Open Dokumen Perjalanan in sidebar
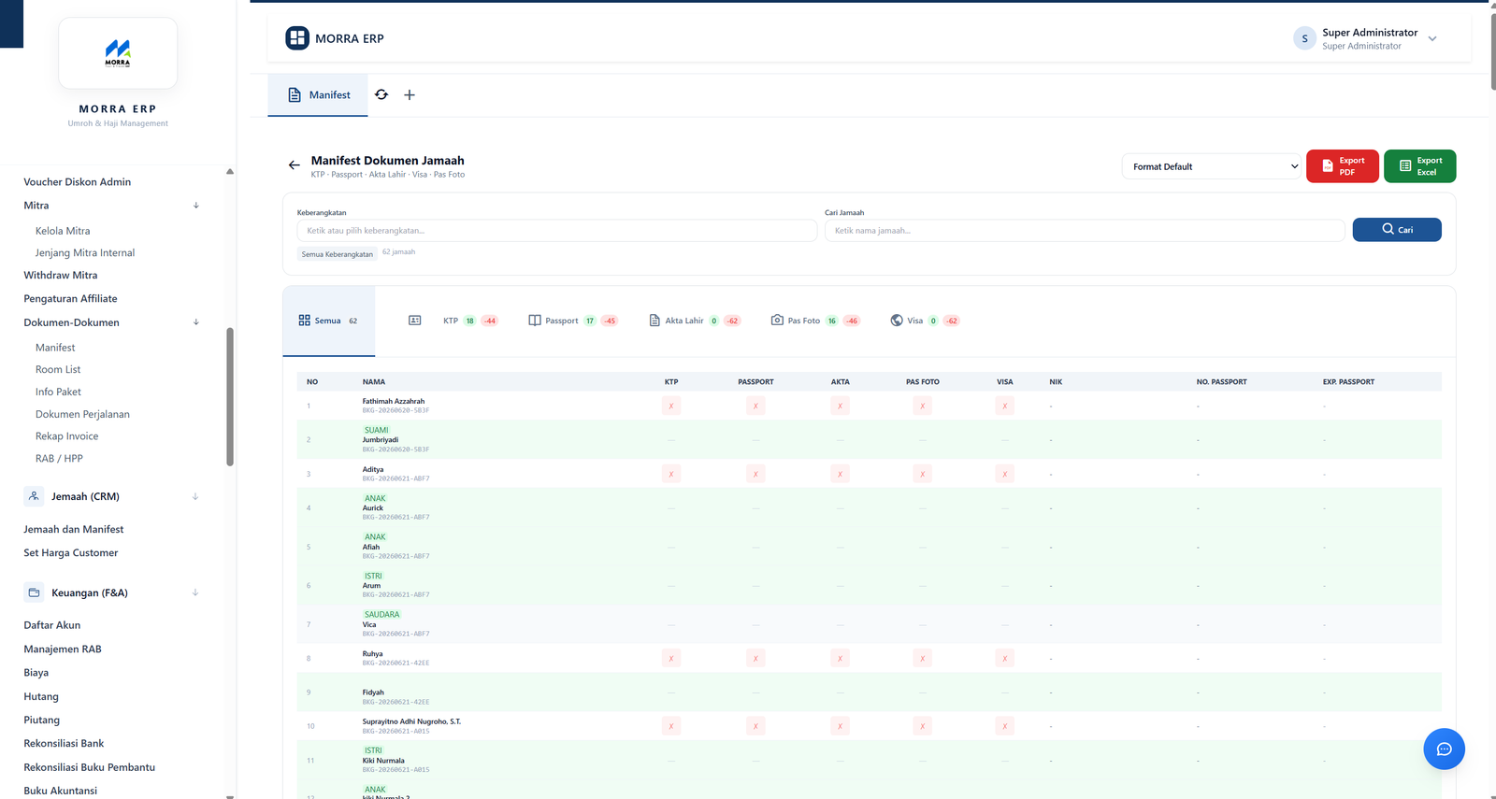The height and width of the screenshot is (799, 1496). coord(82,414)
